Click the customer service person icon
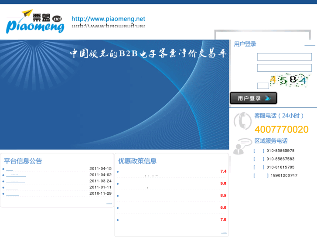317x237 pixels. click(x=242, y=146)
